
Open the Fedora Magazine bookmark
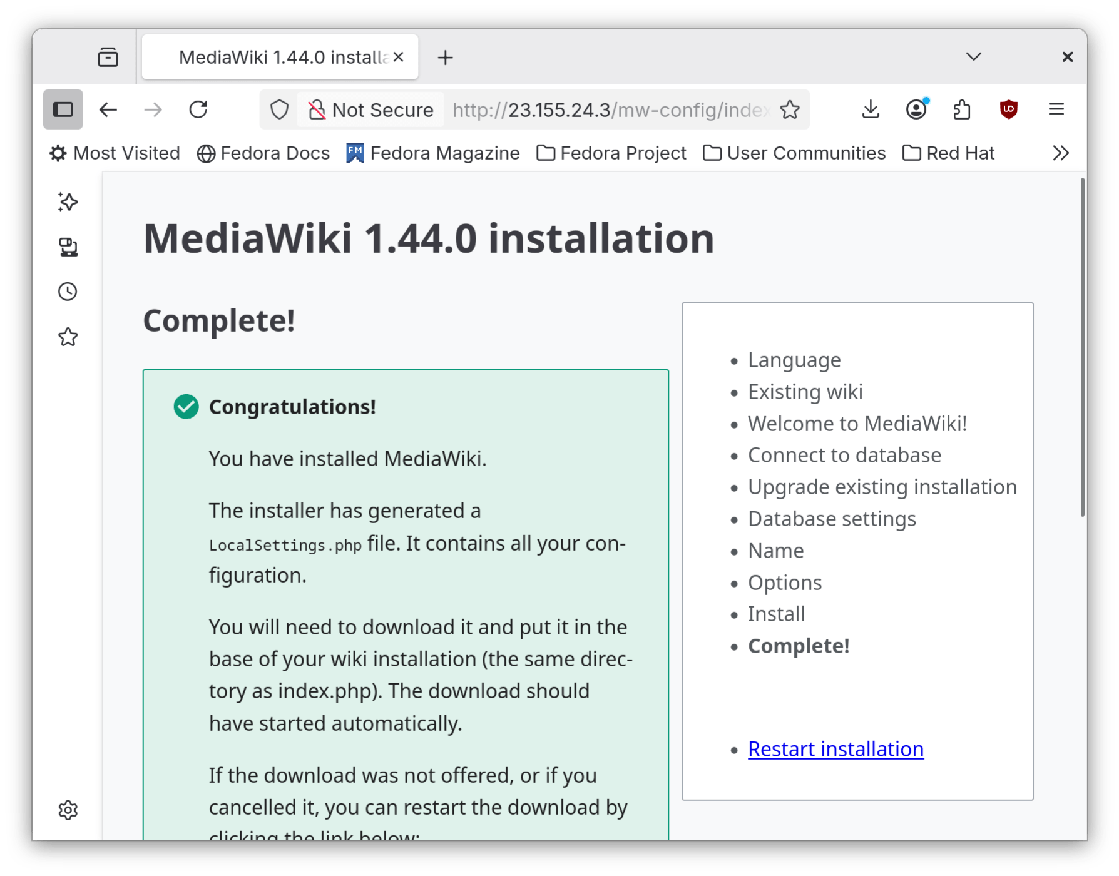coord(433,153)
